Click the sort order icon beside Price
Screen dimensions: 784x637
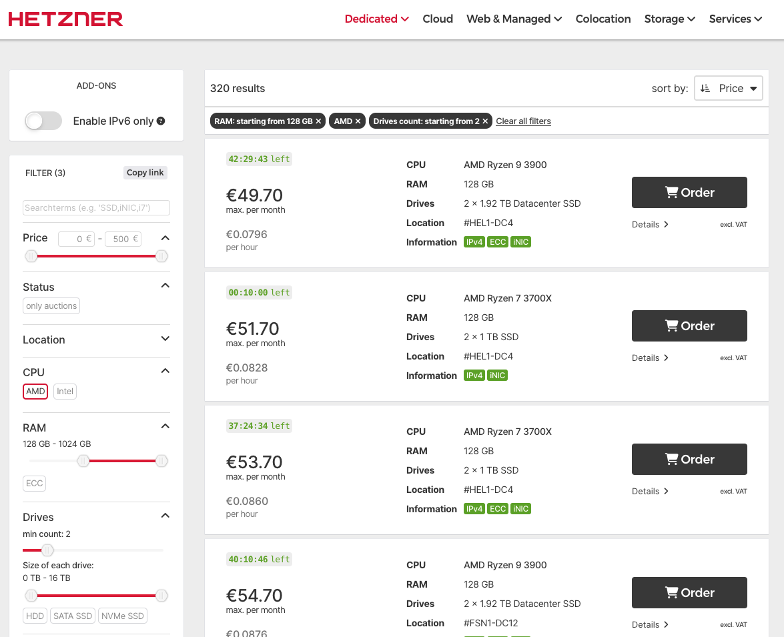[x=705, y=88]
